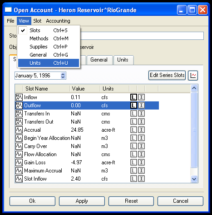Click the Ok button
The image size is (212, 215).
[32, 201]
